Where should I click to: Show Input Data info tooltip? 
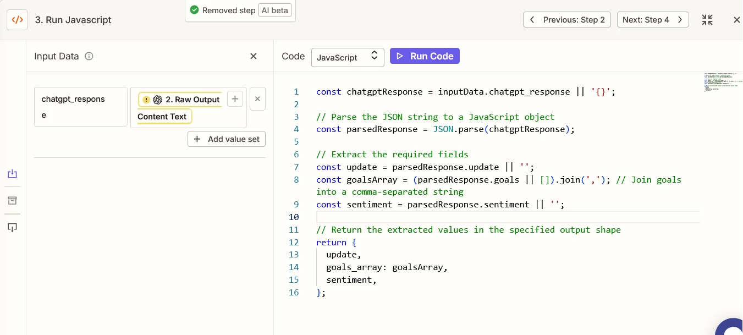tap(89, 56)
